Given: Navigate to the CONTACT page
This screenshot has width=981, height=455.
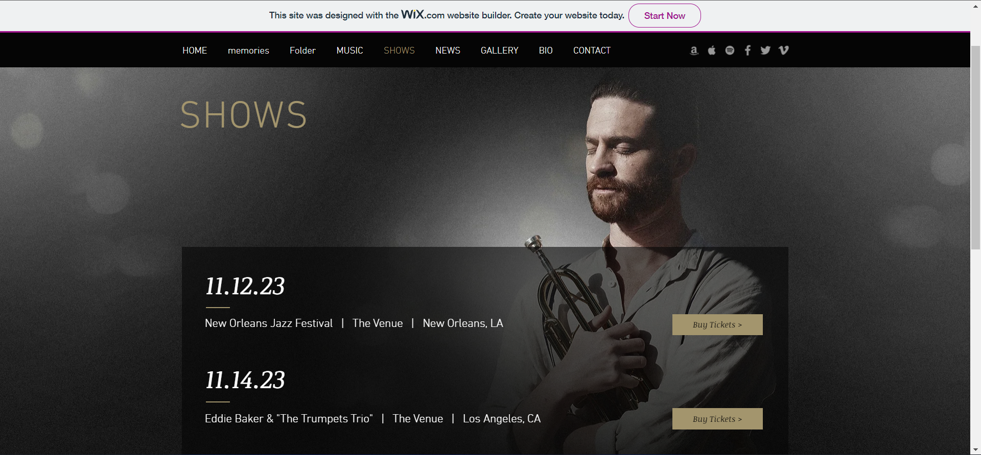Looking at the screenshot, I should (x=592, y=50).
